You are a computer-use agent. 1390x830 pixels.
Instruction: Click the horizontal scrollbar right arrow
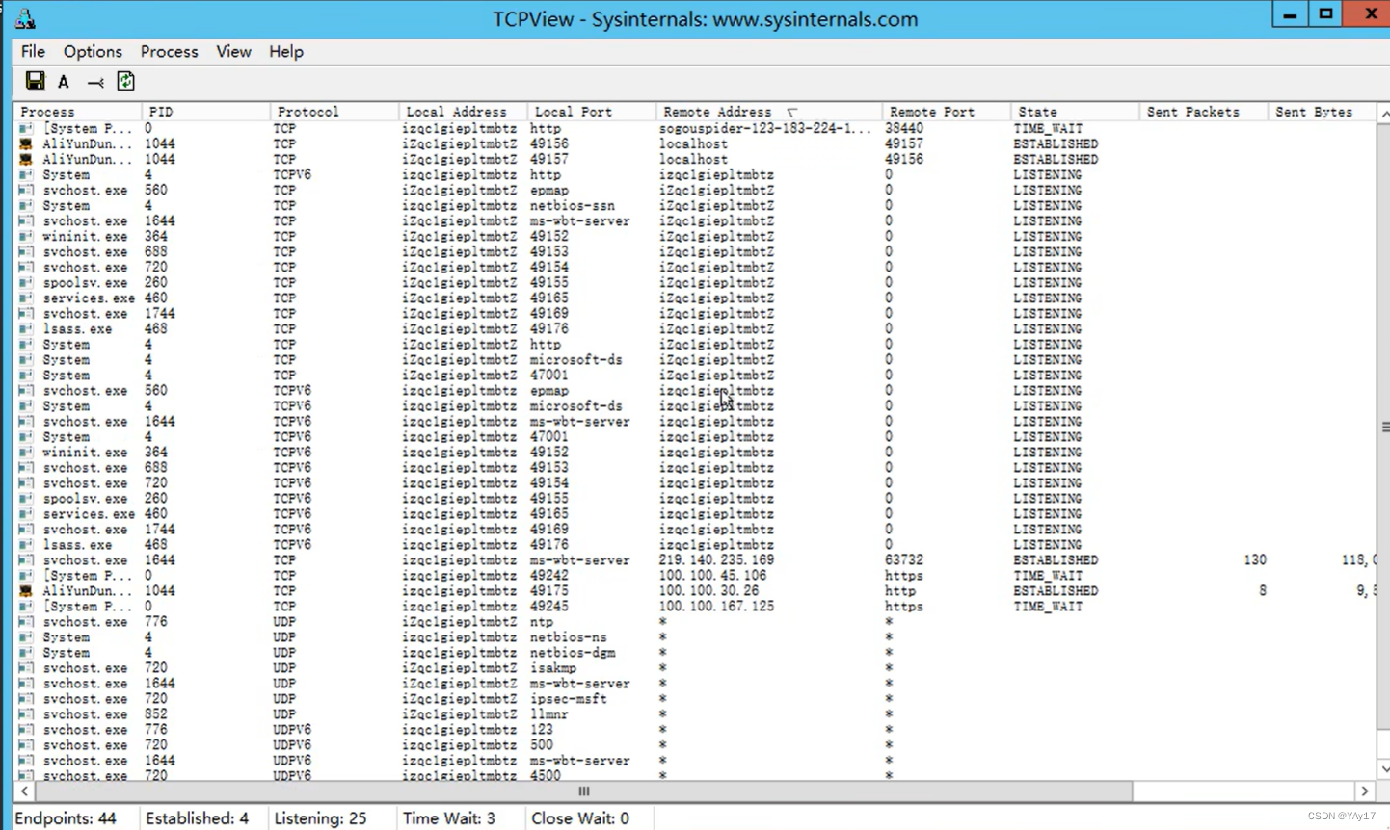point(1364,791)
